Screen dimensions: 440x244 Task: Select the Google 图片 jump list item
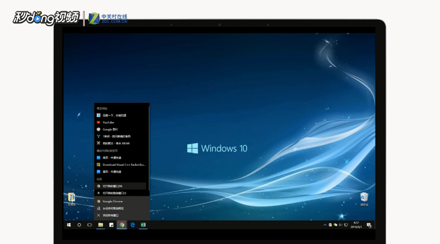click(x=121, y=129)
